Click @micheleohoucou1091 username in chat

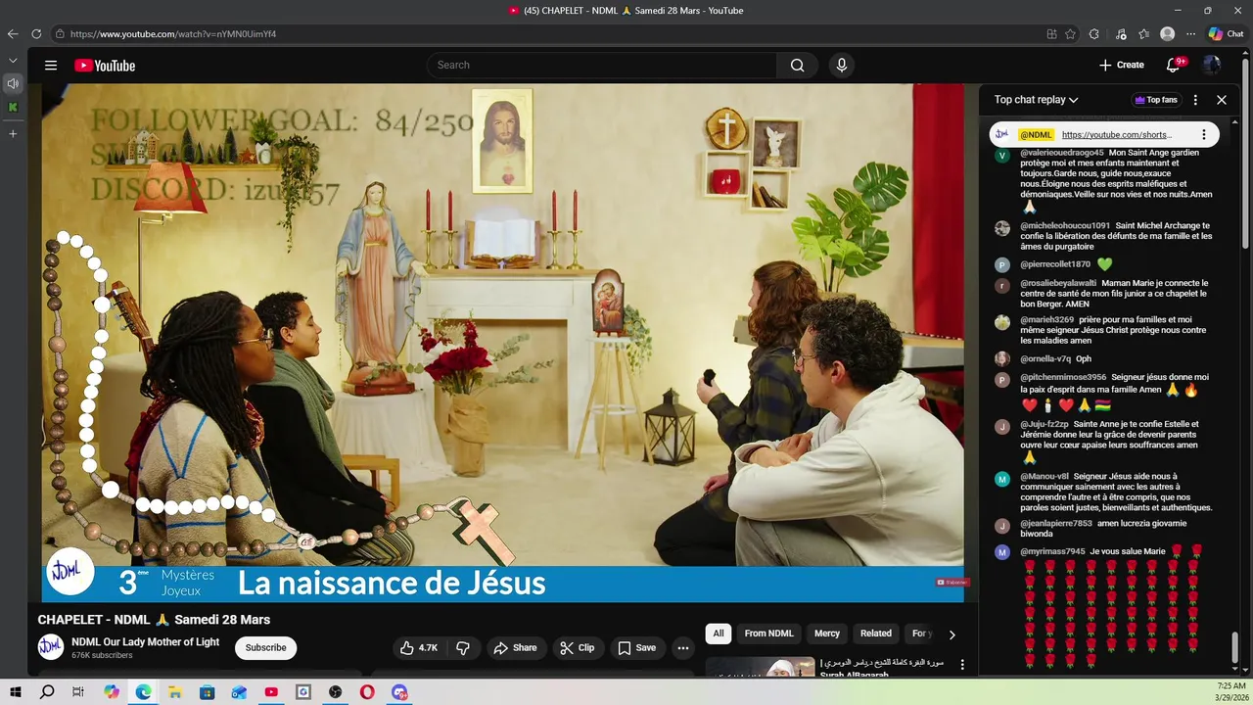click(x=1065, y=225)
